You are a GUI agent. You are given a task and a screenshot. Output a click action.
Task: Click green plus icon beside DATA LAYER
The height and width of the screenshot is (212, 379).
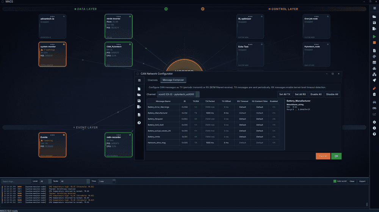(166, 9)
